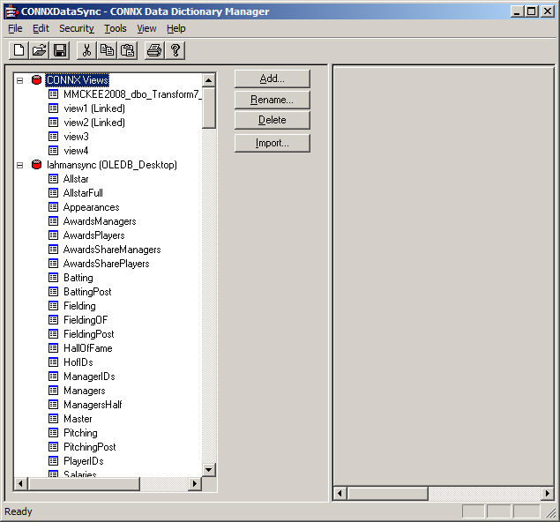The height and width of the screenshot is (522, 560).
Task: Click the table icon next to Pitching
Action: tap(53, 433)
